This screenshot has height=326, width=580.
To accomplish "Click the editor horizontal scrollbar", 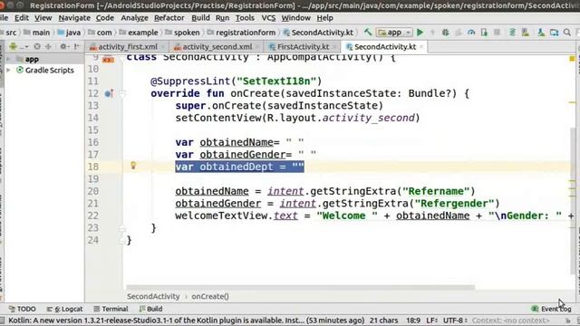I will [x=300, y=287].
